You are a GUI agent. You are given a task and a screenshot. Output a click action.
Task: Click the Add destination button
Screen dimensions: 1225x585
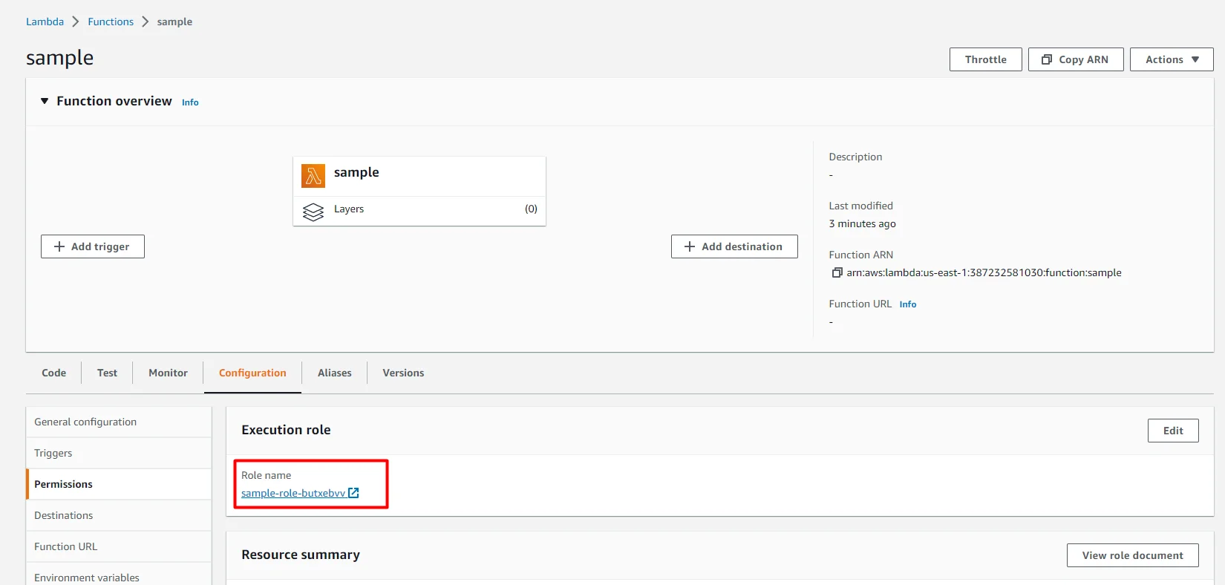734,246
